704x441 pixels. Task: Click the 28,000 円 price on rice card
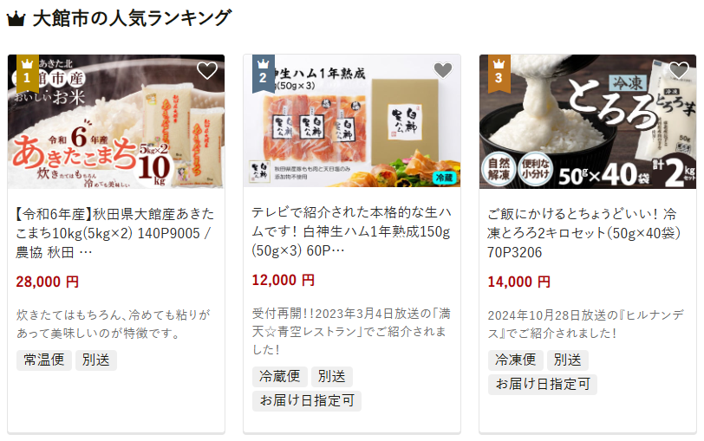[x=48, y=282]
